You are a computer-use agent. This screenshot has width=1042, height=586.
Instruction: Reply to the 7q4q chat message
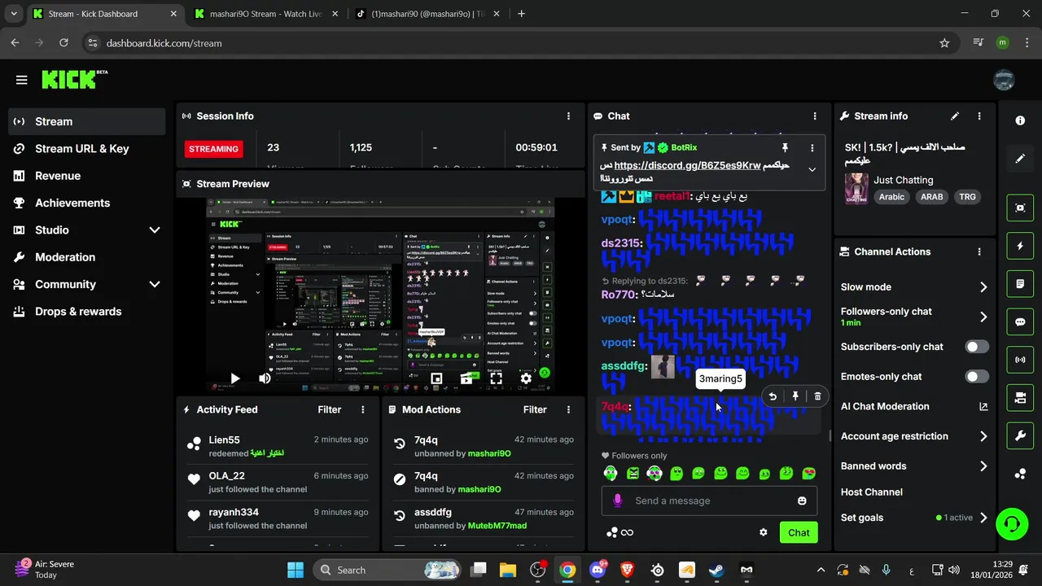[x=773, y=396]
